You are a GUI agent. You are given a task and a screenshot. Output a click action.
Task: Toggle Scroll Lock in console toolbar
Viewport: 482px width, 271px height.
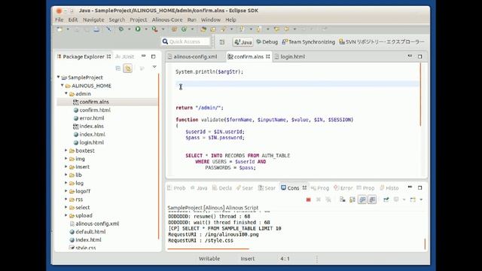[x=352, y=199]
